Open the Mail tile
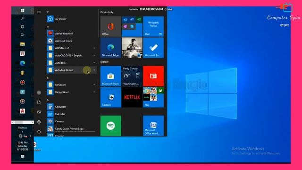302x170 pixels. 153,26
